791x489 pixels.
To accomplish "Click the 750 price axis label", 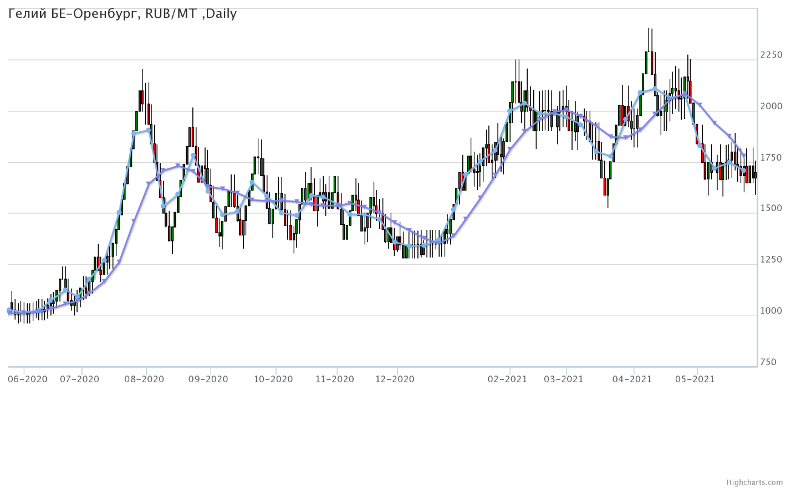I will pos(768,362).
